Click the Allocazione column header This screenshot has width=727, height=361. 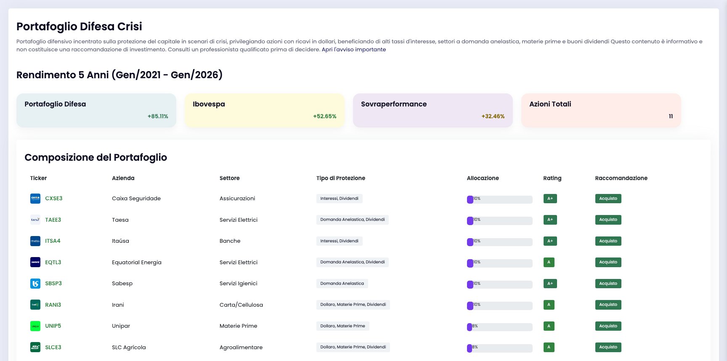coord(483,178)
